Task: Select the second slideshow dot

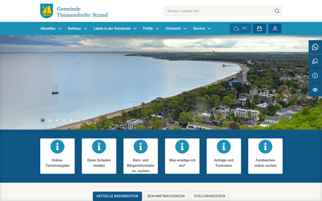Action: tap(50, 121)
